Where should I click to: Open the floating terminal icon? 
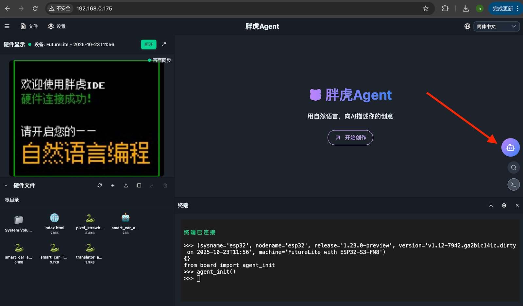click(x=514, y=184)
